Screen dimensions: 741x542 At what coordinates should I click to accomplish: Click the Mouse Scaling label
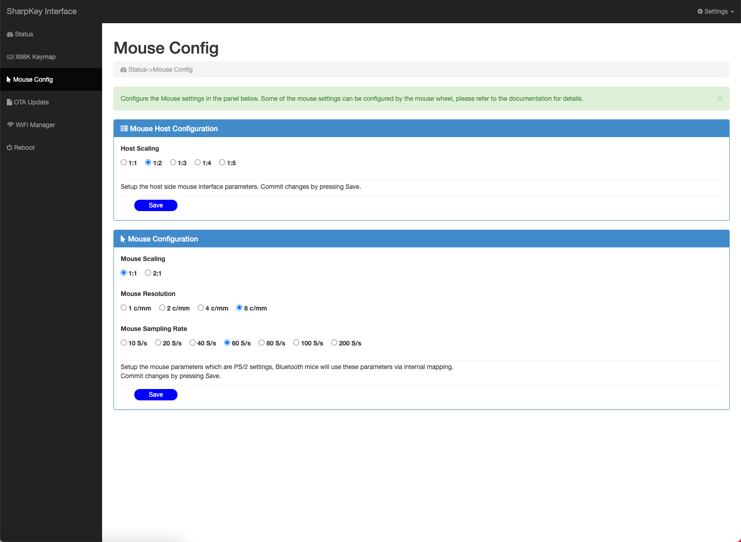[143, 259]
